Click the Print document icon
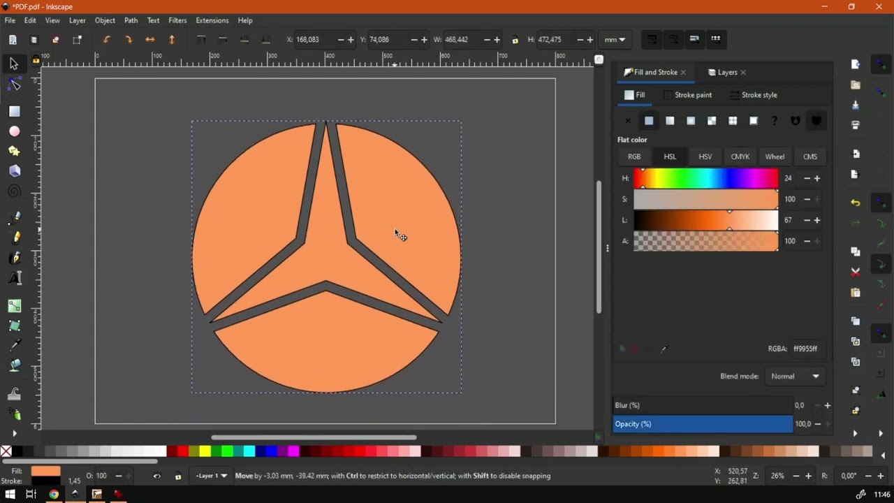This screenshot has width=894, height=503. 856,126
